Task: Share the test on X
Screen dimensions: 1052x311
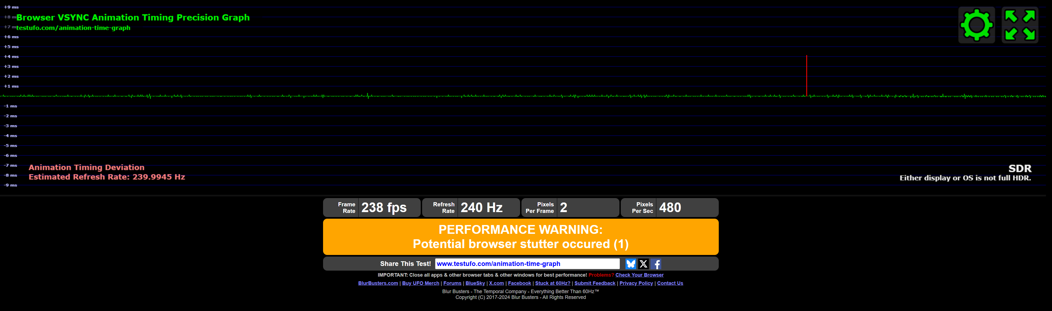Action: (x=643, y=264)
